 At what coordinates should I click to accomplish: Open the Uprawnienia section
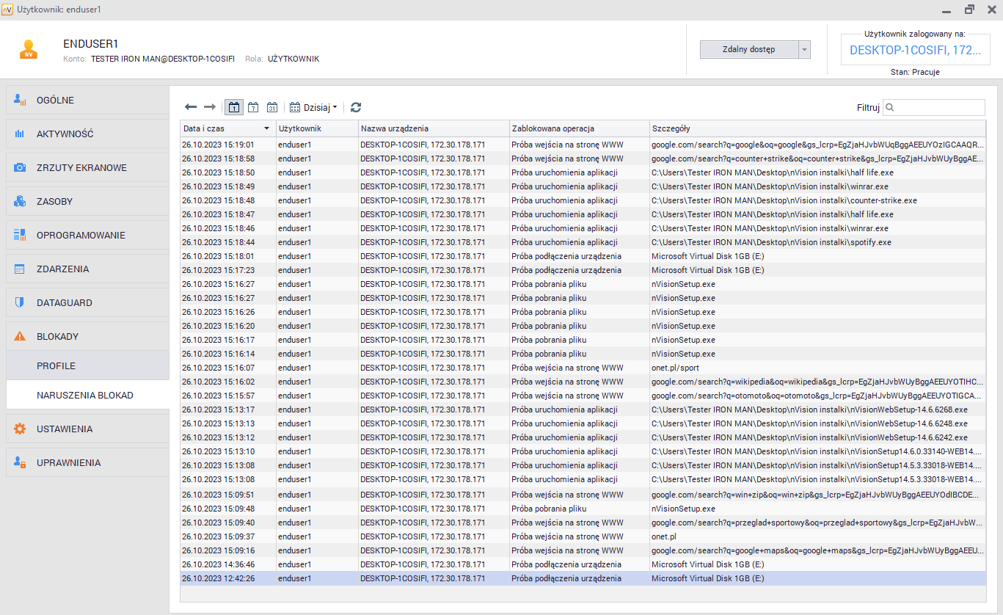(87, 463)
